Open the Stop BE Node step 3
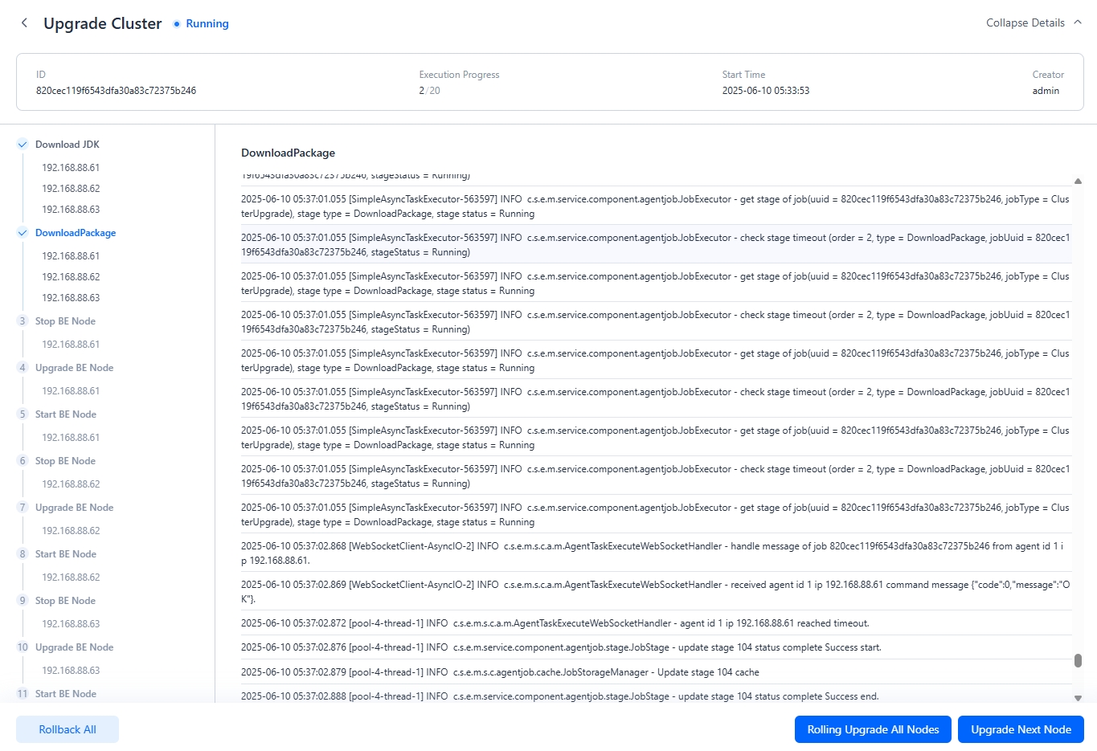 coord(65,321)
